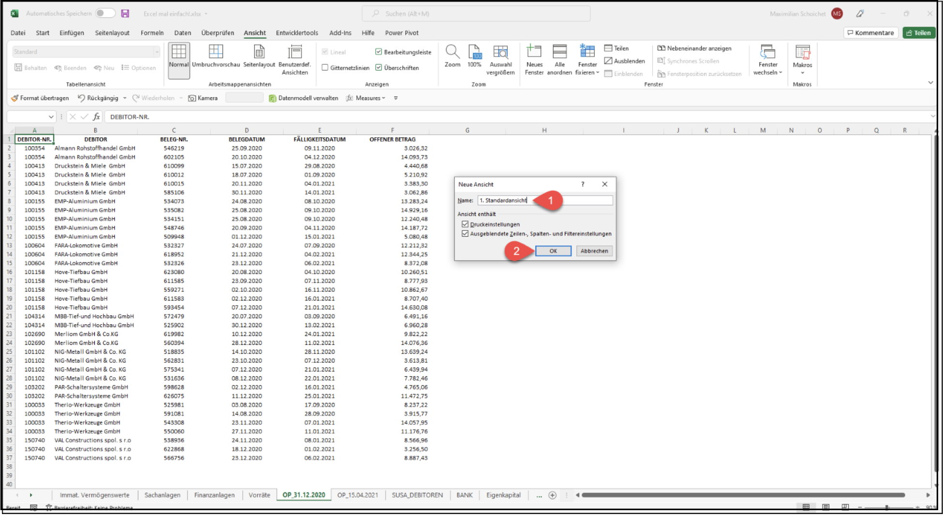
Task: Open Benutzerdef. Ansichten
Action: [x=295, y=60]
